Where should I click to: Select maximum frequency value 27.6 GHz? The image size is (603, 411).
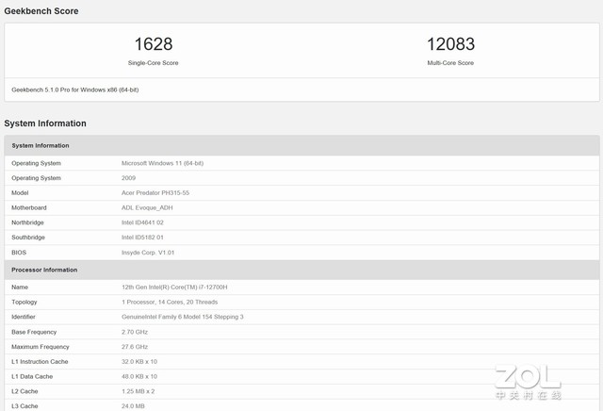135,347
